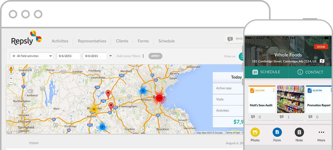Click the Activities stats row
This screenshot has width=333, height=150.
click(x=228, y=111)
